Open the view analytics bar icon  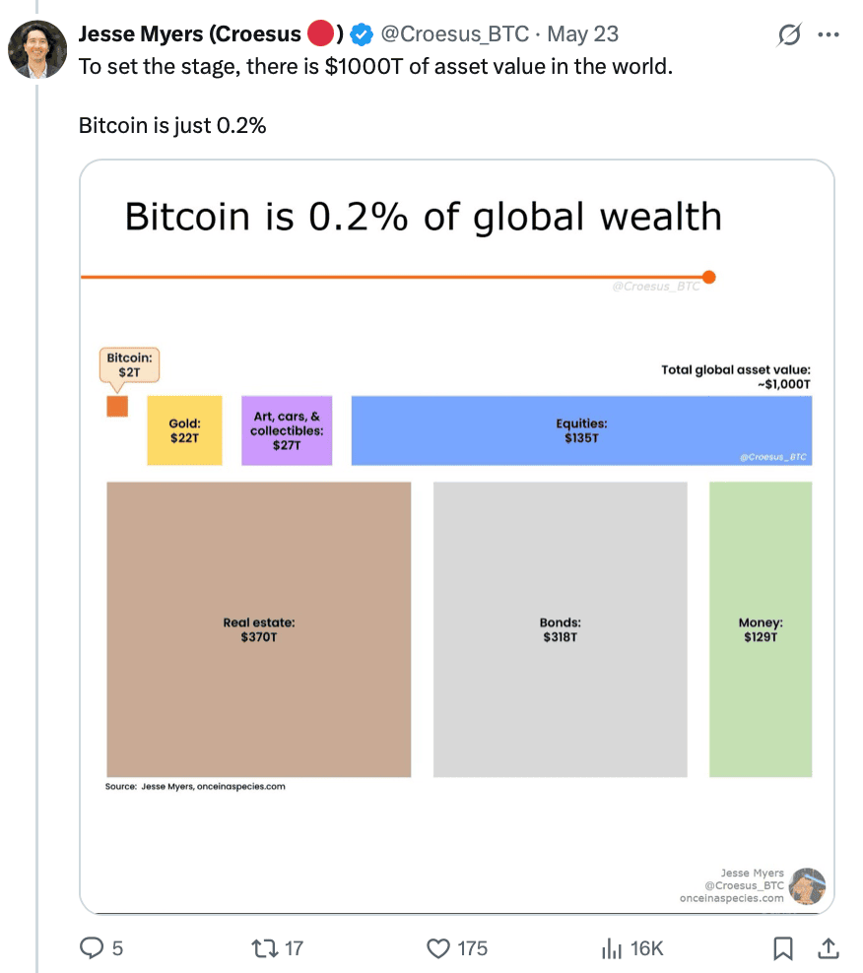click(x=613, y=948)
